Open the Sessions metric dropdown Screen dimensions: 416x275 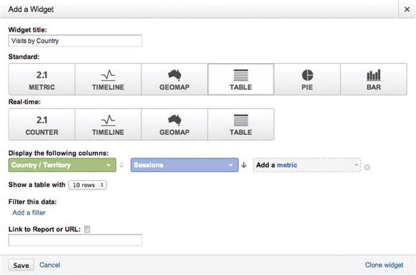coord(184,165)
